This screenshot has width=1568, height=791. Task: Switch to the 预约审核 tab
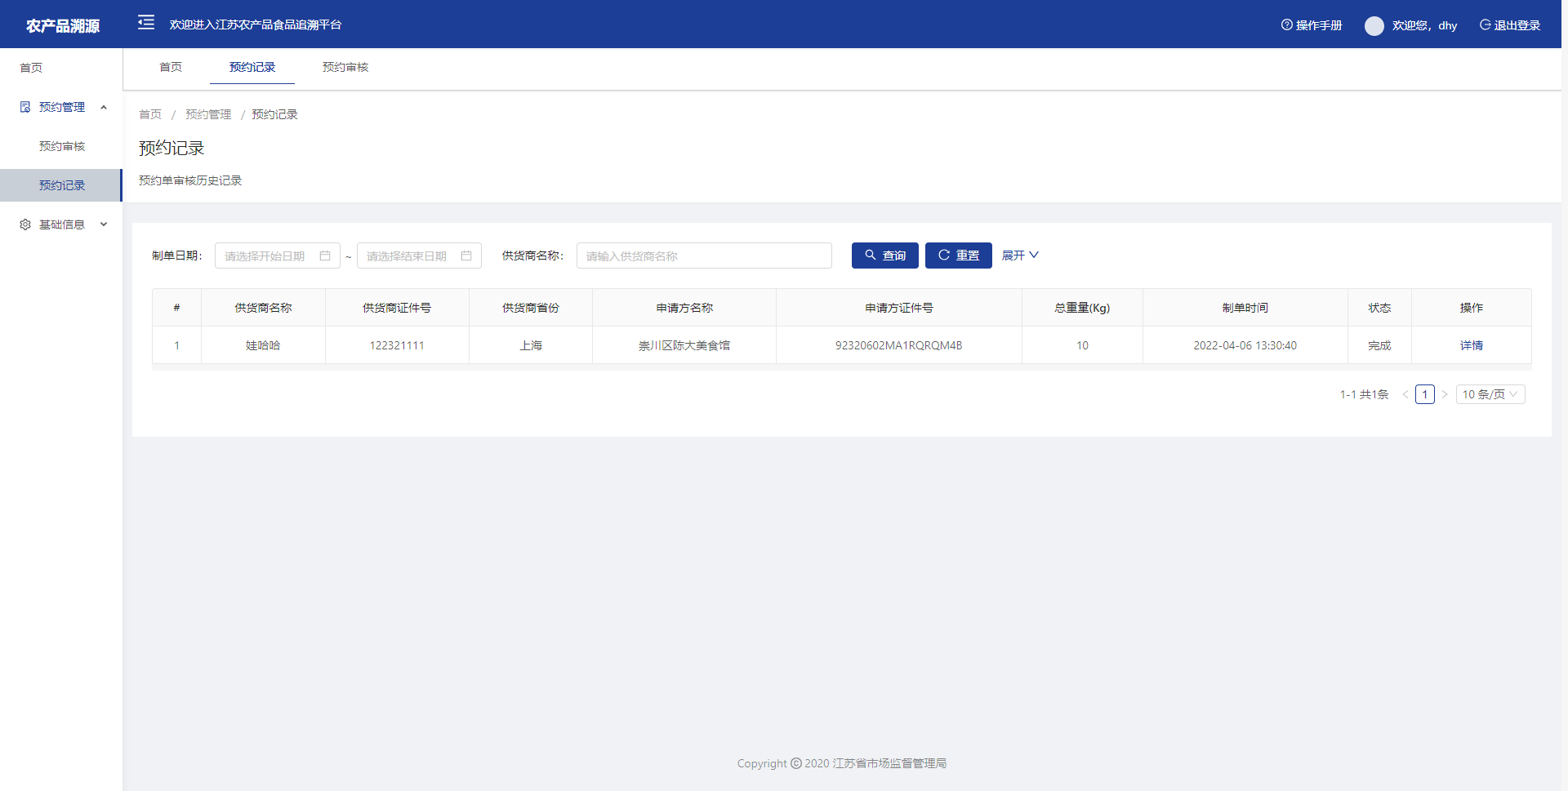pos(345,67)
